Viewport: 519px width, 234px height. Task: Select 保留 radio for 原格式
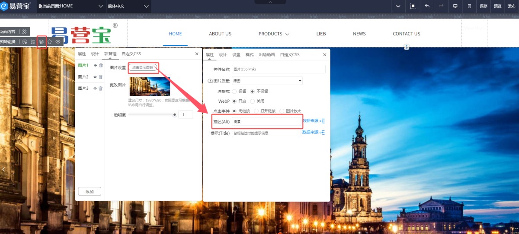234,92
